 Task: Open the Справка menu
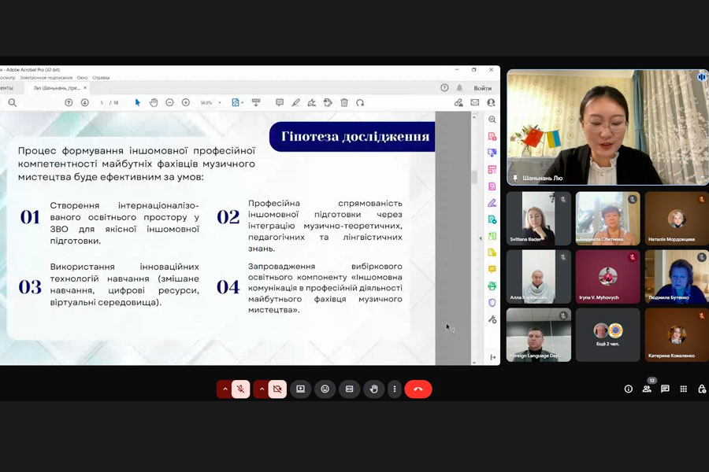101,78
